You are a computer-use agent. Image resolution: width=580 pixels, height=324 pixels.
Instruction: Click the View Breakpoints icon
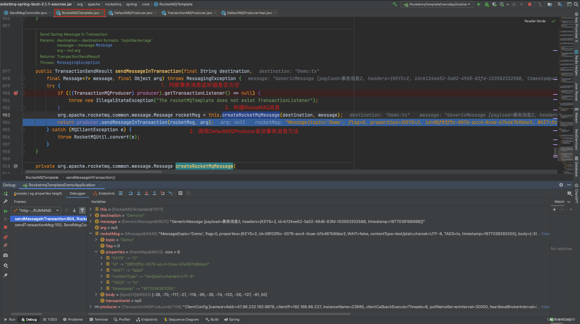[5, 237]
